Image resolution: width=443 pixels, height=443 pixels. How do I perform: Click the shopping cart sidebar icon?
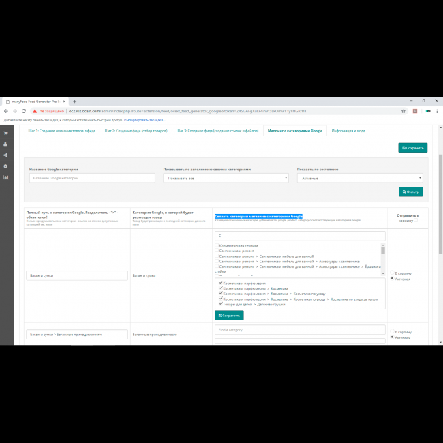[x=6, y=133]
